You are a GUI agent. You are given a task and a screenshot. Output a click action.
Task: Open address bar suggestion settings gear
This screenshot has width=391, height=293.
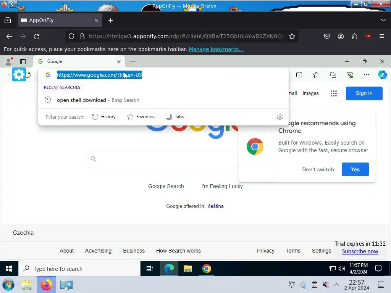tap(280, 117)
